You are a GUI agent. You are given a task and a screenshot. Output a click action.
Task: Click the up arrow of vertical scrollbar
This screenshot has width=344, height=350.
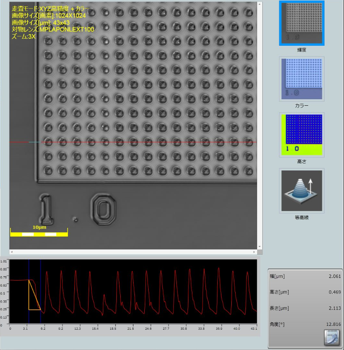(260, 4)
